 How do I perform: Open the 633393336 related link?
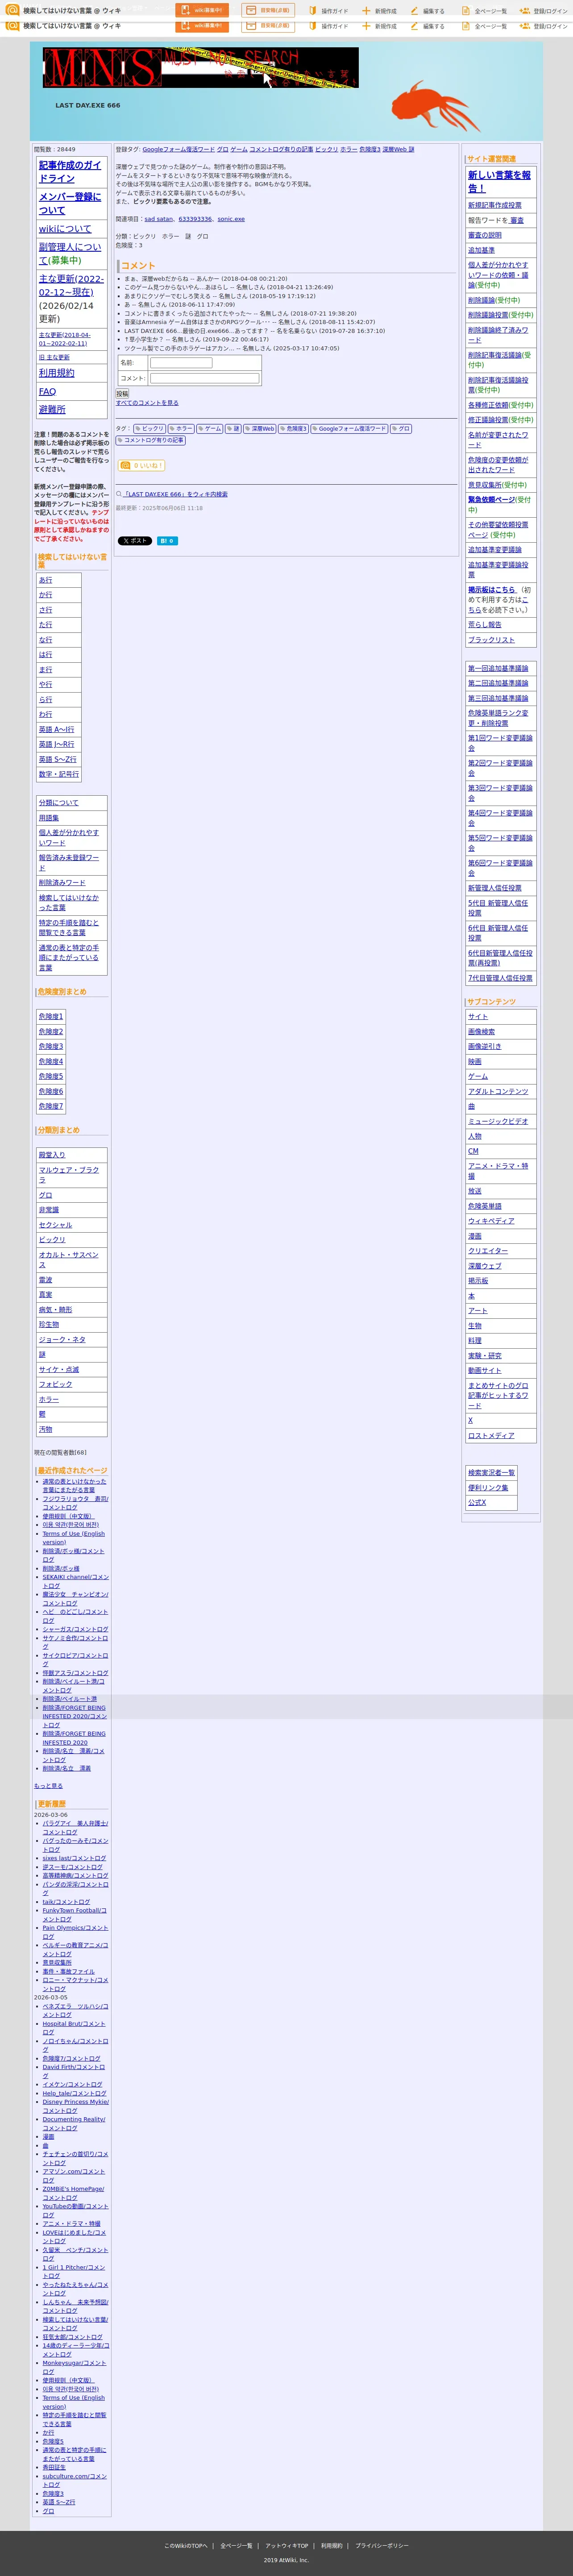click(x=195, y=219)
